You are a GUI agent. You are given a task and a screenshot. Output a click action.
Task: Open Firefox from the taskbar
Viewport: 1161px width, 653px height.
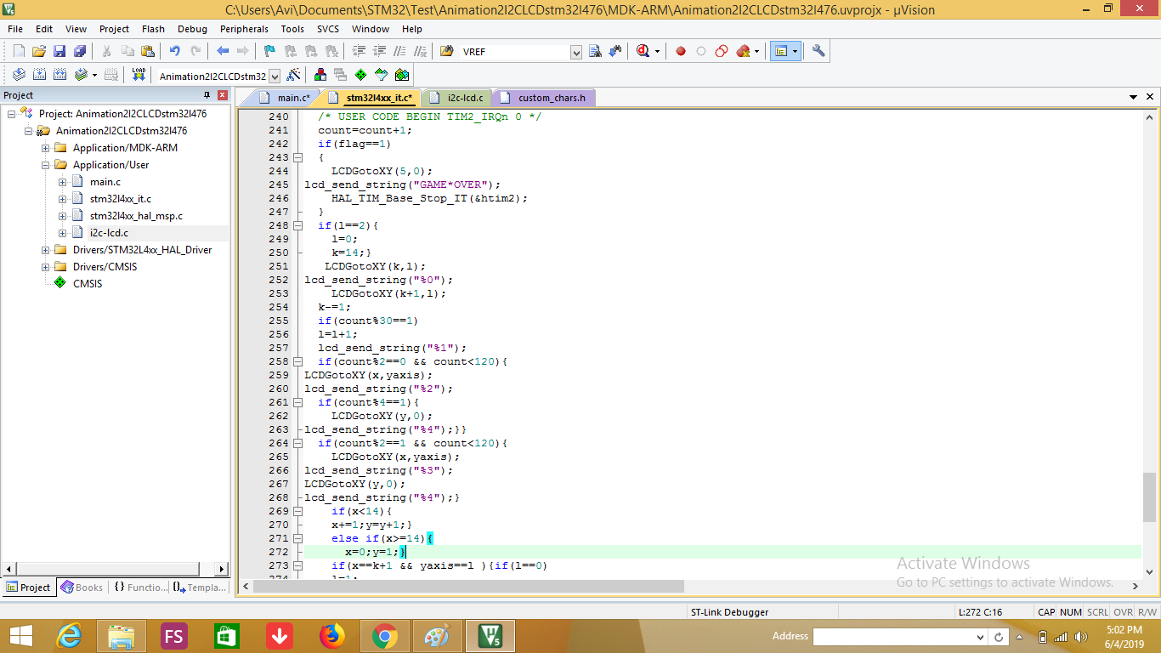click(x=332, y=636)
